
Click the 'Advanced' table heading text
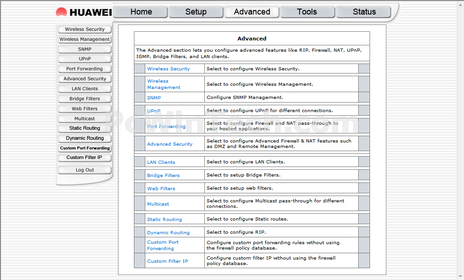click(252, 39)
